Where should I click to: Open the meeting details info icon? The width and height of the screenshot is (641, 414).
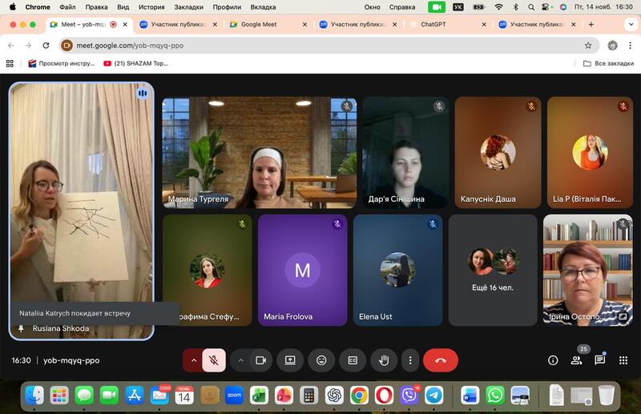pyautogui.click(x=553, y=360)
